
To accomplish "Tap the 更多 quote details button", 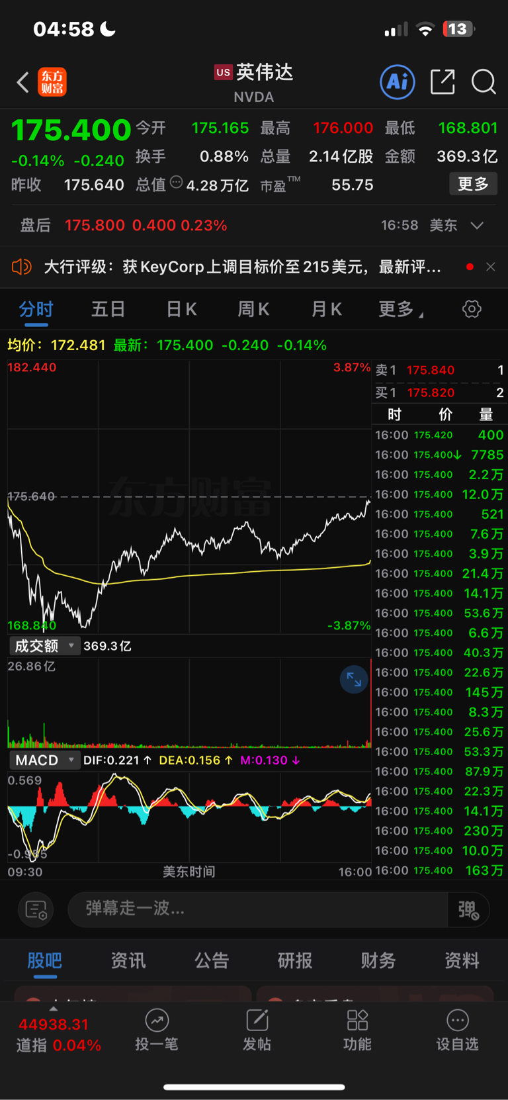I will [474, 183].
